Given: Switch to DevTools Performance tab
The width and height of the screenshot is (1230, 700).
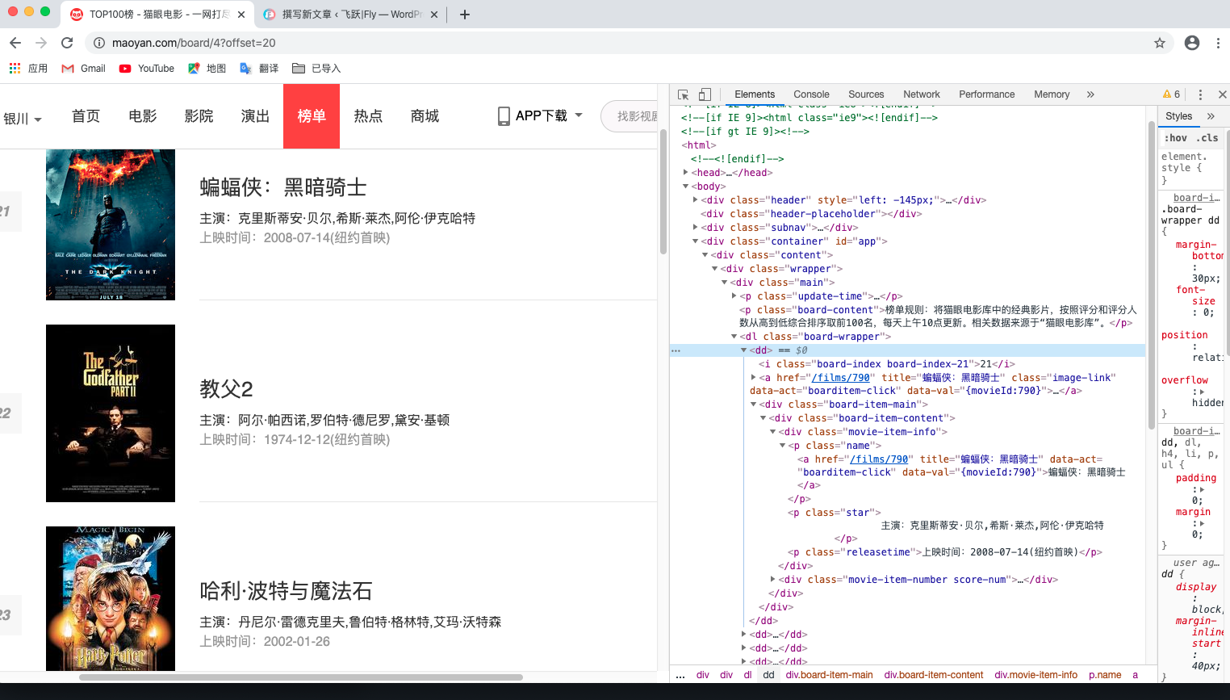Looking at the screenshot, I should (x=987, y=94).
